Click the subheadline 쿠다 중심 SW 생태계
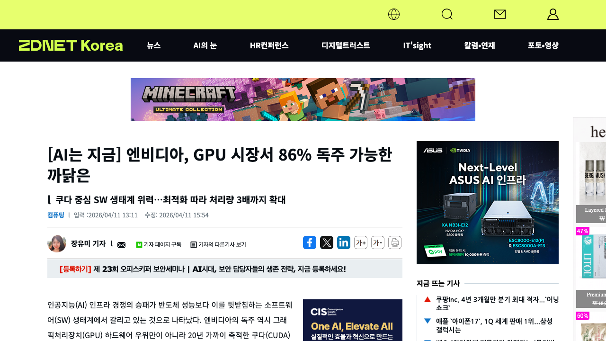This screenshot has height=341, width=606. [170, 199]
